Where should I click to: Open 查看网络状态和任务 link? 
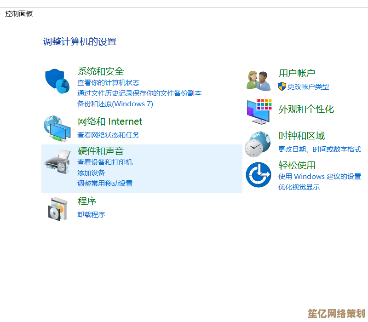pos(108,135)
